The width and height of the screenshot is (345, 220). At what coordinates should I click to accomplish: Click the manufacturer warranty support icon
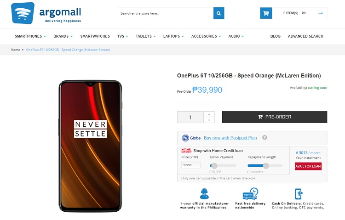(x=204, y=194)
